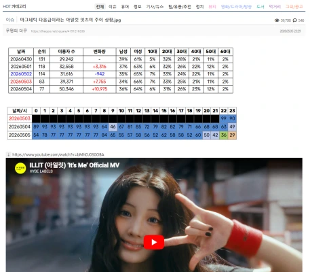Click the post timestamp 20260505 23:29

pos(290,31)
